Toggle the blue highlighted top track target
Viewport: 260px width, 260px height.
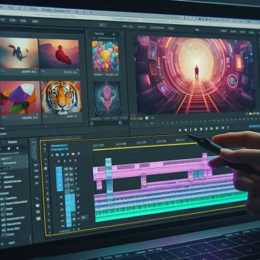[59, 179]
